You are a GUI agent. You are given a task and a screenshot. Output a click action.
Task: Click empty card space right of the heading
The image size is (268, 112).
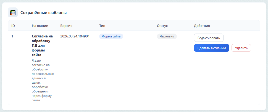point(166,13)
